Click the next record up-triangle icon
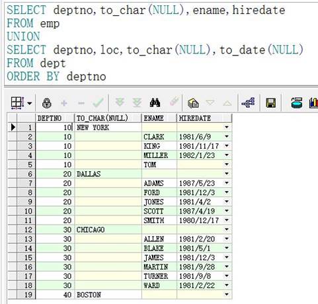The width and height of the screenshot is (318, 304). point(227,103)
